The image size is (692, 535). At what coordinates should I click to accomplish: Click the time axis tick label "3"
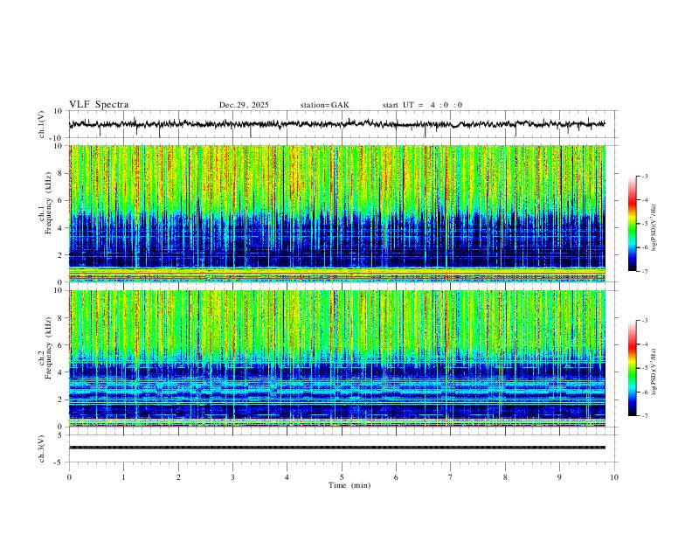pyautogui.click(x=232, y=477)
